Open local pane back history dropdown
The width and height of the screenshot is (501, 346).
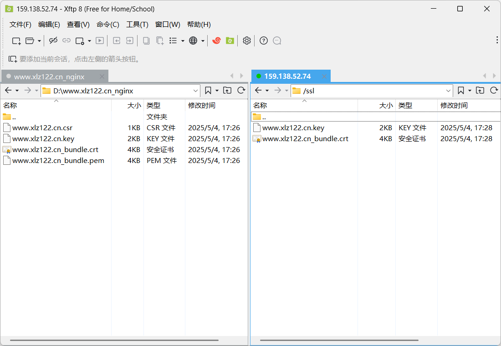[17, 91]
